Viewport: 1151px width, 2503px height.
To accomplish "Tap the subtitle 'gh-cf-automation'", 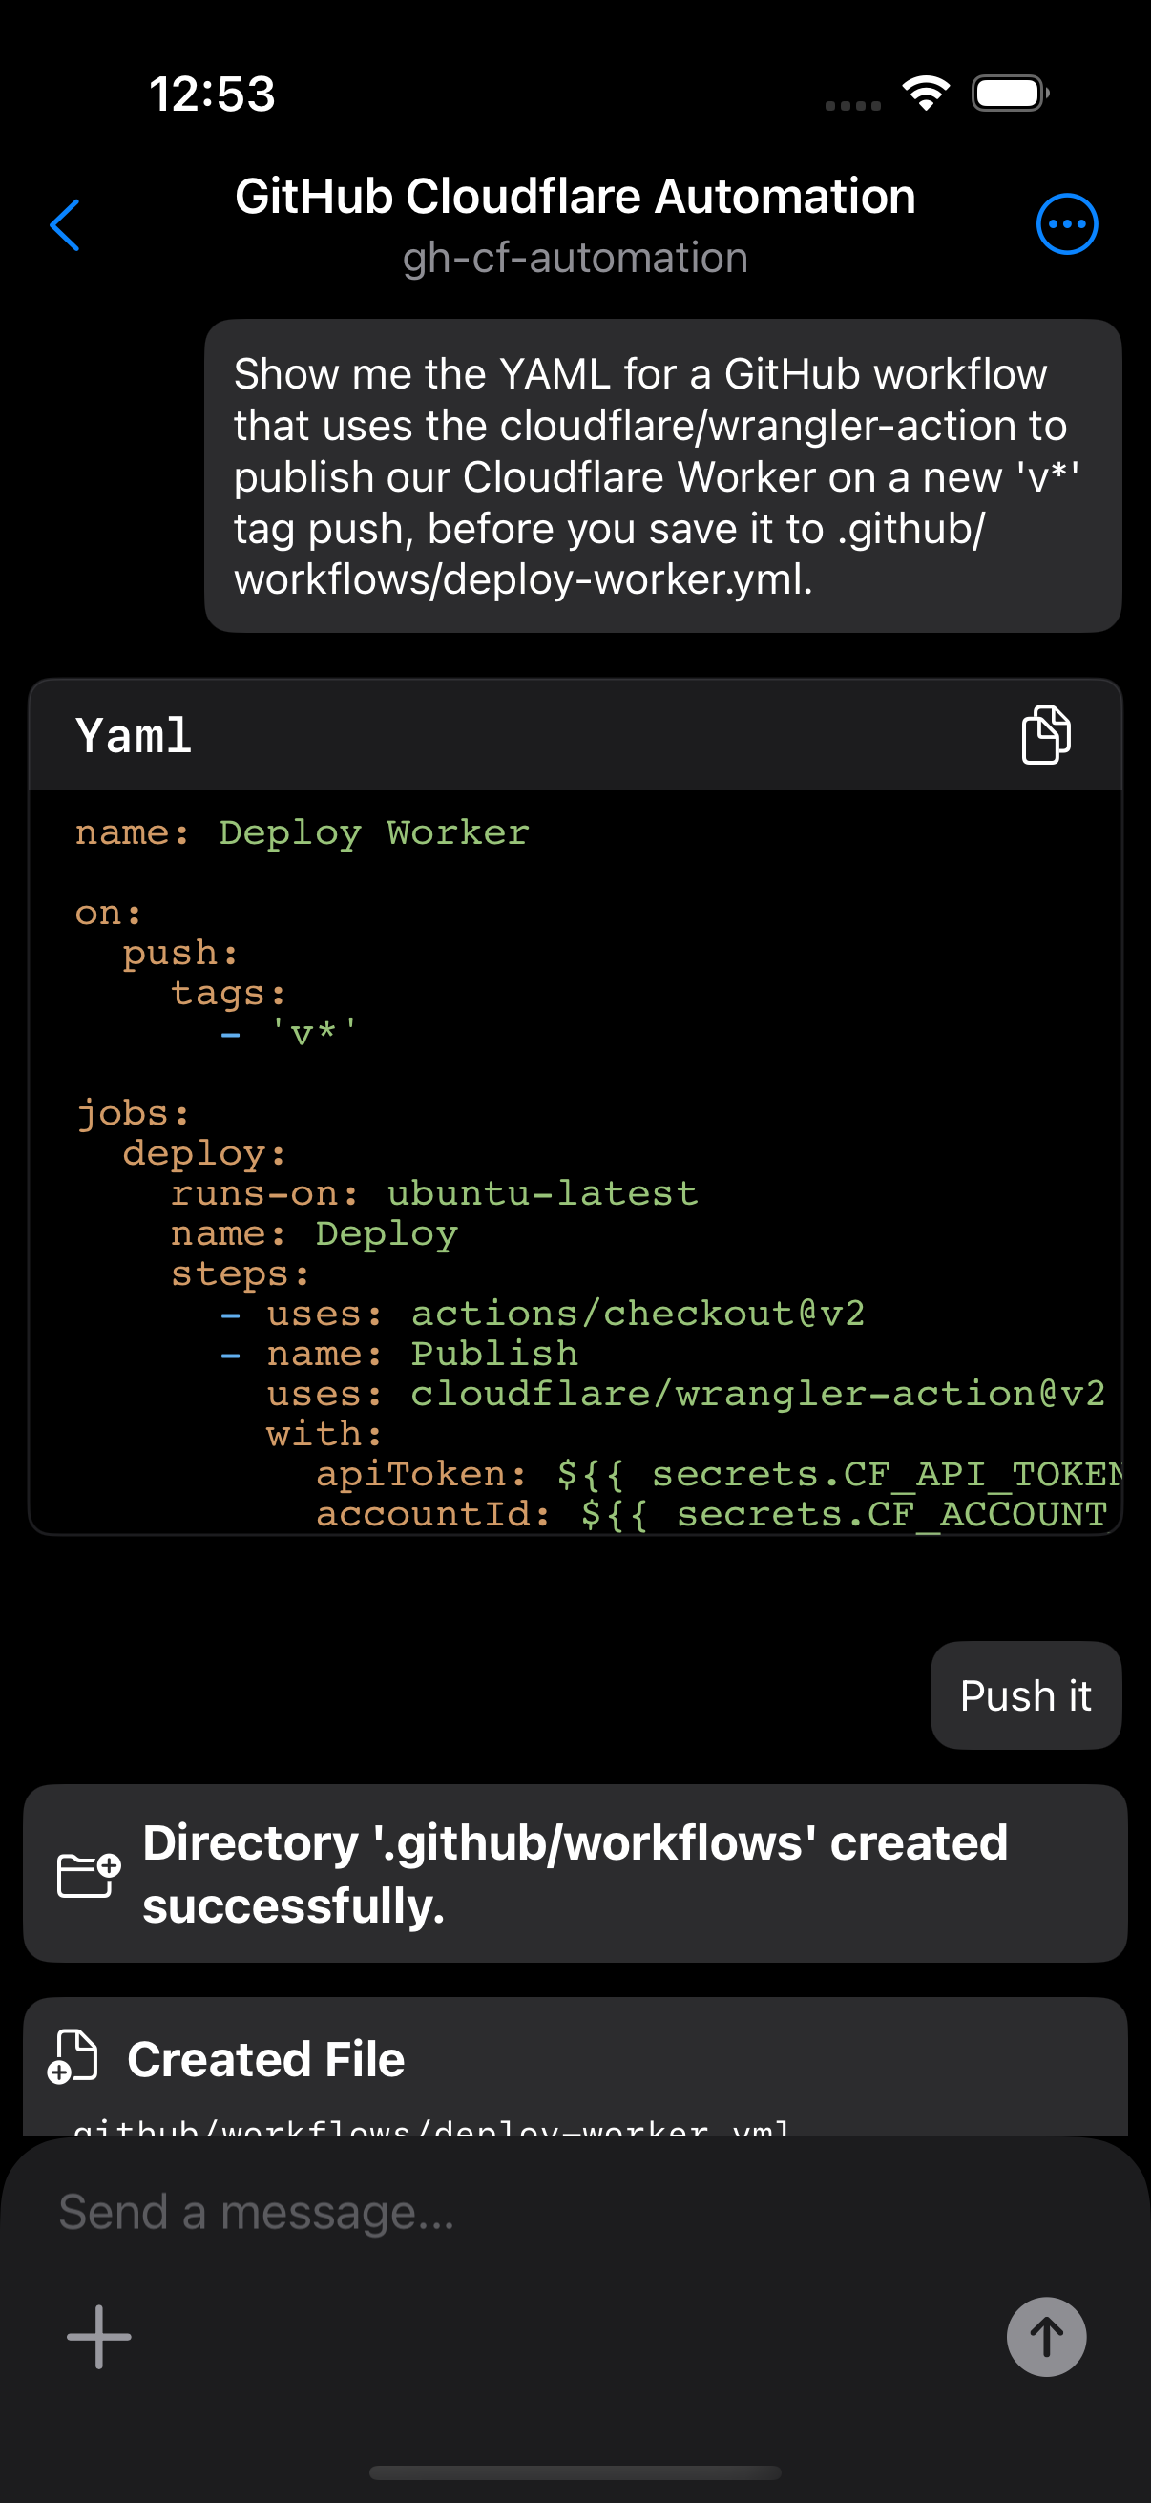I will pyautogui.click(x=575, y=258).
